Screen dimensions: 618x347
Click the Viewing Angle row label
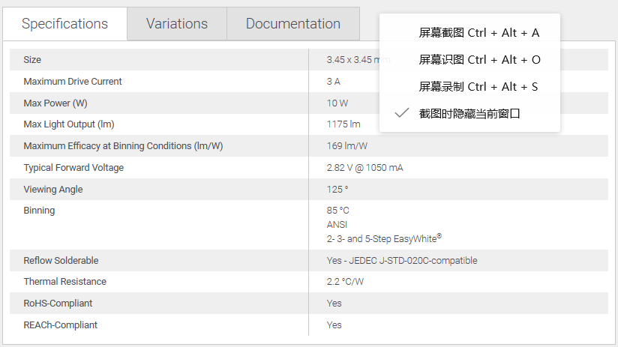(53, 190)
